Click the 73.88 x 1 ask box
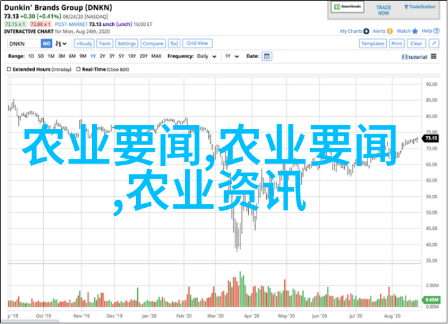The height and width of the screenshot is (324, 448). click(x=41, y=25)
